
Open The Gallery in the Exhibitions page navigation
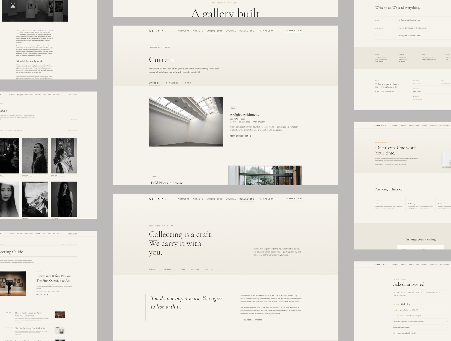coord(265,31)
